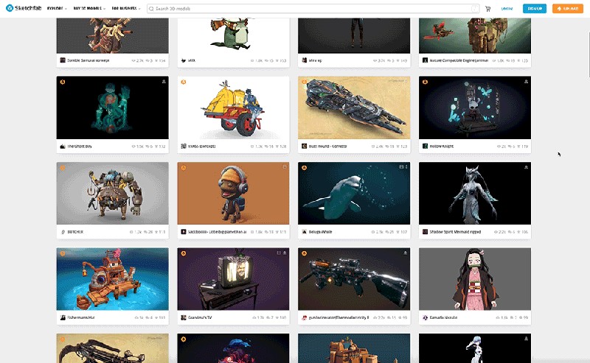Open the mermaid statue thumbnail

(475, 193)
